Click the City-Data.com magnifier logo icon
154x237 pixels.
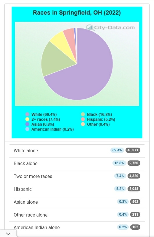[x=90, y=28]
